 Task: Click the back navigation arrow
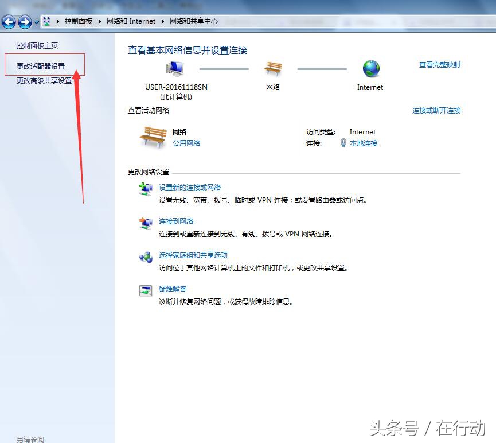pos(9,22)
